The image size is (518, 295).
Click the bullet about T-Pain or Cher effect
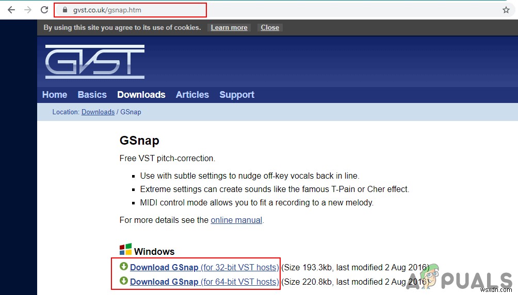pyautogui.click(x=274, y=189)
